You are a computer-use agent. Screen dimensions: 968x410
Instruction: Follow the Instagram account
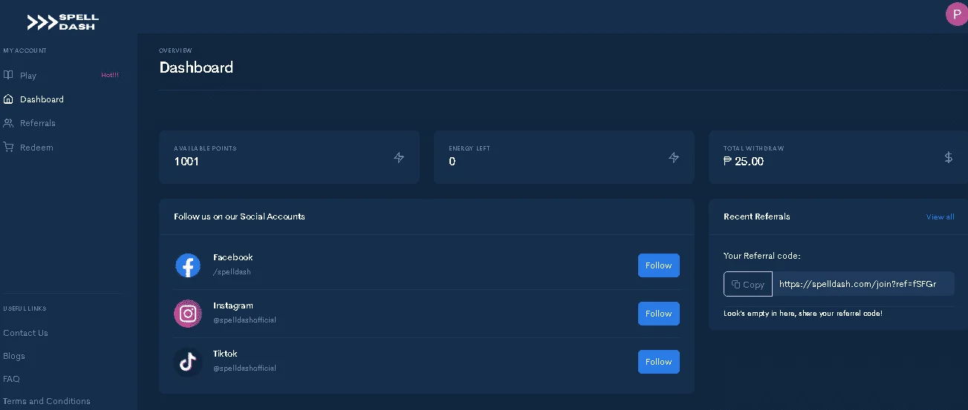pyautogui.click(x=659, y=314)
